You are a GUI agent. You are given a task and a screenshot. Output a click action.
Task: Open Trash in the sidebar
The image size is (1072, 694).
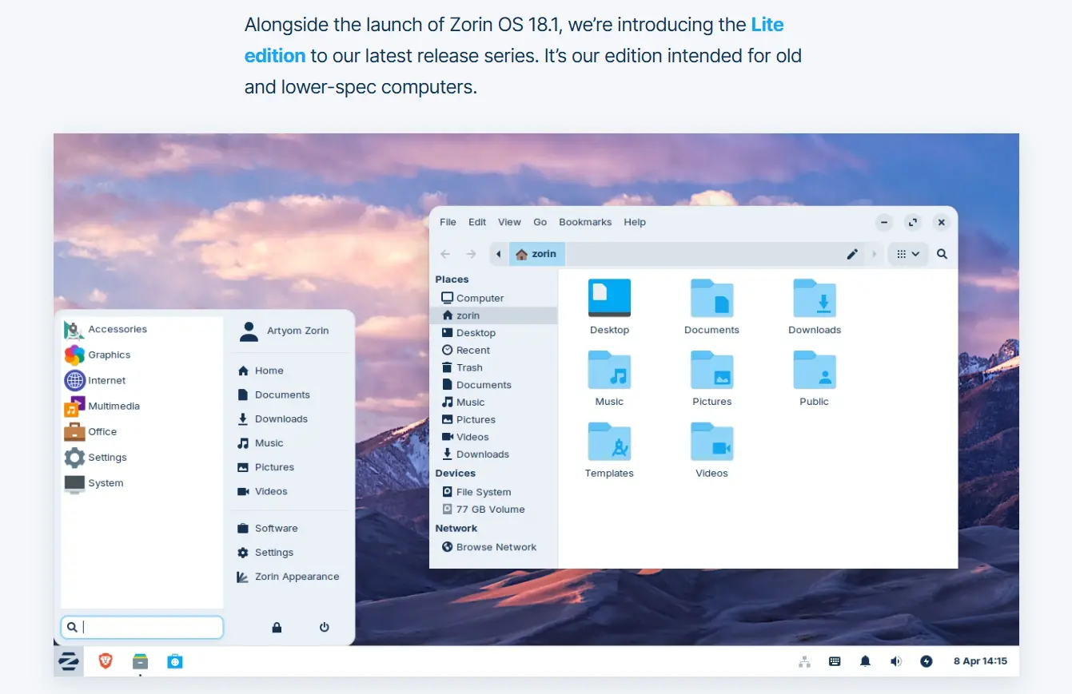494,367
